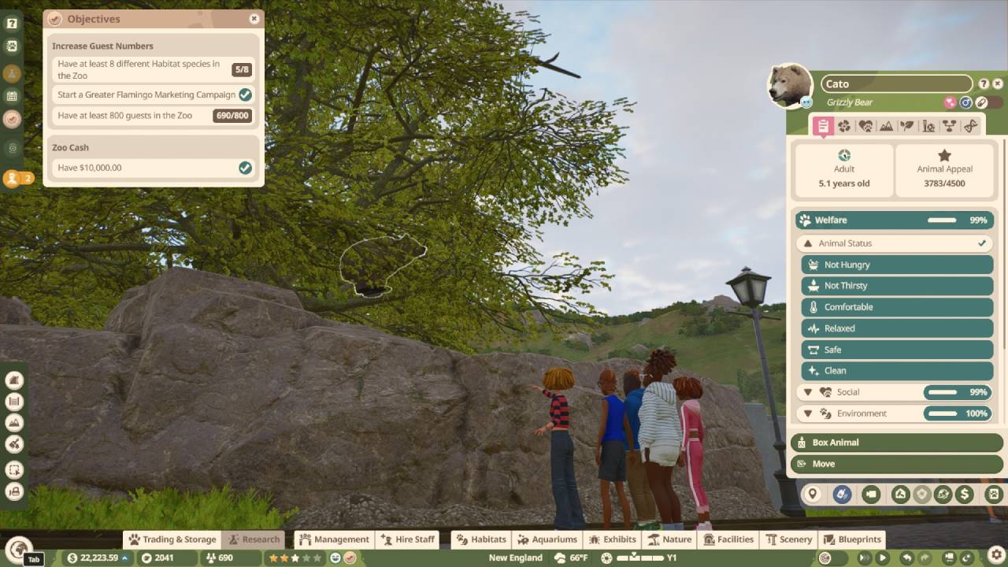This screenshot has width=1008, height=567.
Task: Open the genetics DNA tab
Action: tap(970, 126)
